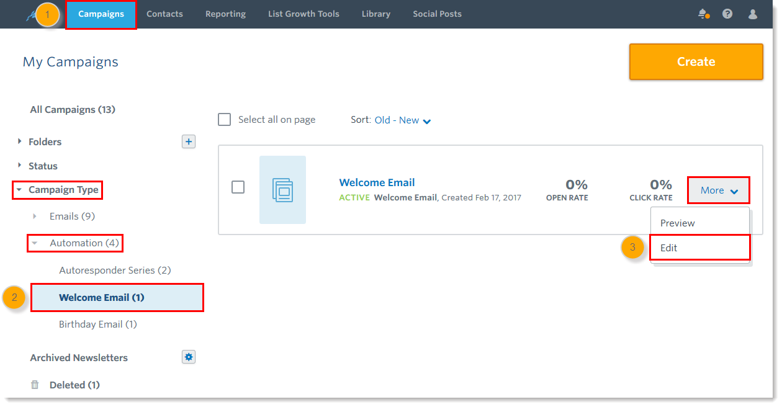Open the Social Posts tab
Screen dimensions: 782x407
point(437,14)
